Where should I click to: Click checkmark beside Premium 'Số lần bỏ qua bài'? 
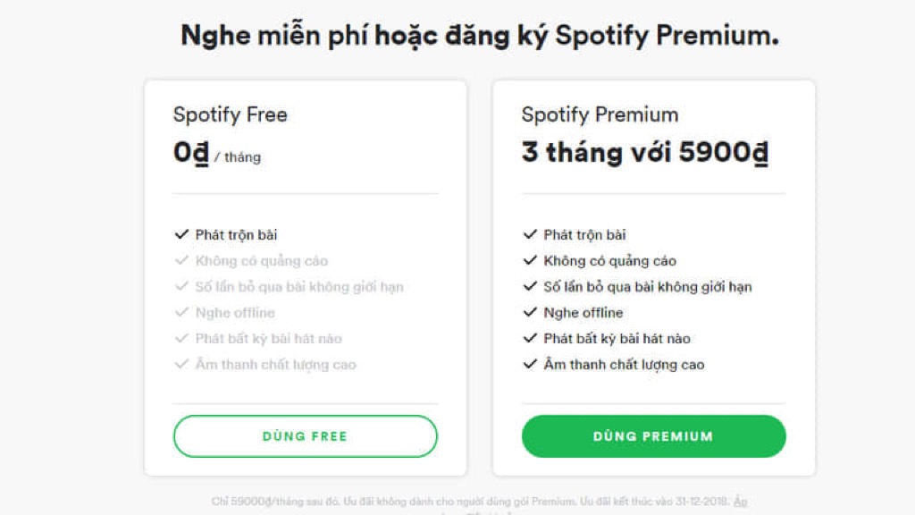click(530, 287)
